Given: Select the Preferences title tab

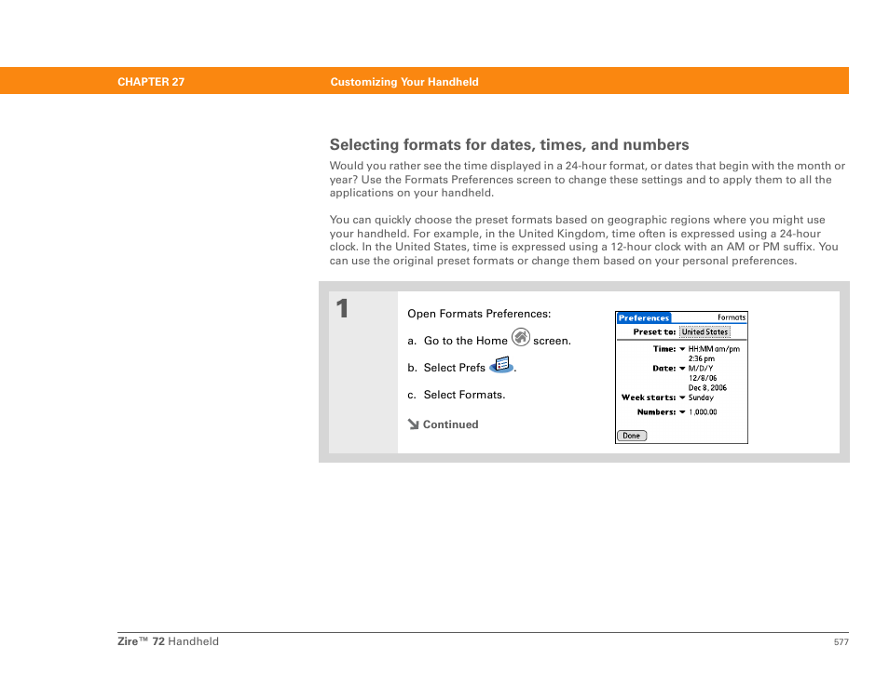Looking at the screenshot, I should [x=644, y=317].
